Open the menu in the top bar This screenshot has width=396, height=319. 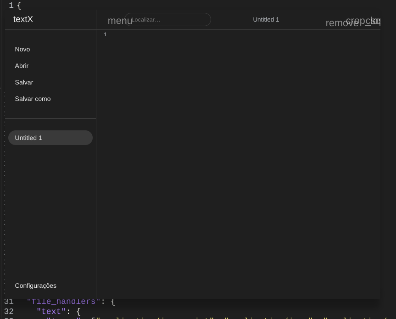[119, 21]
